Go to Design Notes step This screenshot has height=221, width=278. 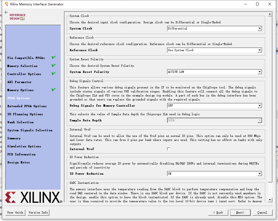(x=19, y=162)
